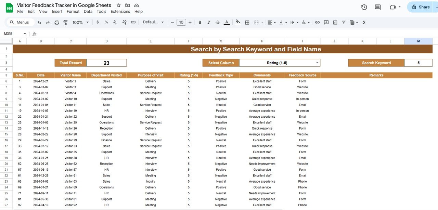Open the Functions (Σ) menu
This screenshot has height=210, width=438.
point(364,22)
